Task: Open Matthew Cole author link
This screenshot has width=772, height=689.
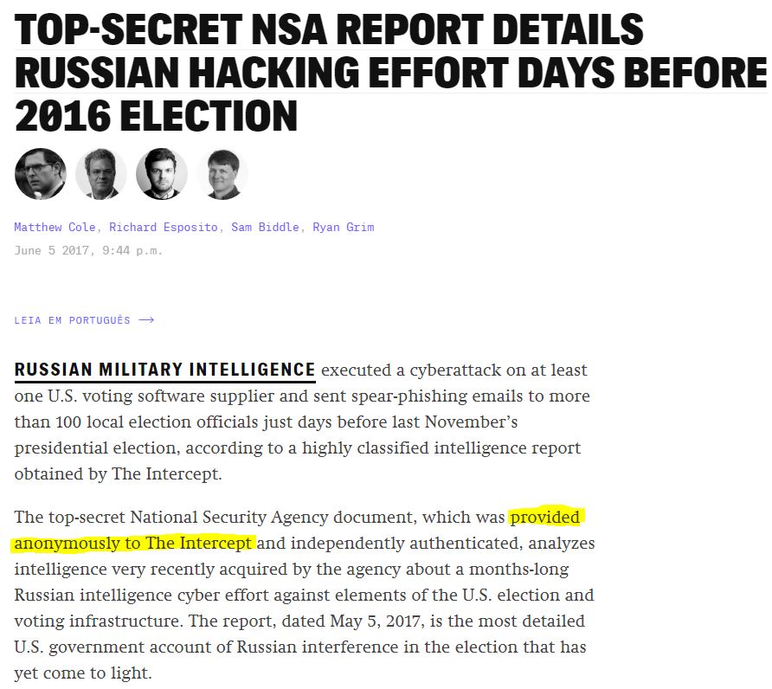Action: 55,227
